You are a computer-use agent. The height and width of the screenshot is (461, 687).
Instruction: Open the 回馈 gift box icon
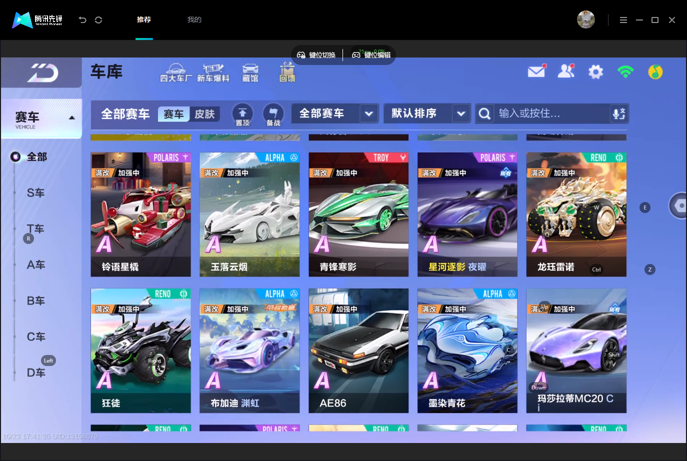click(x=287, y=72)
